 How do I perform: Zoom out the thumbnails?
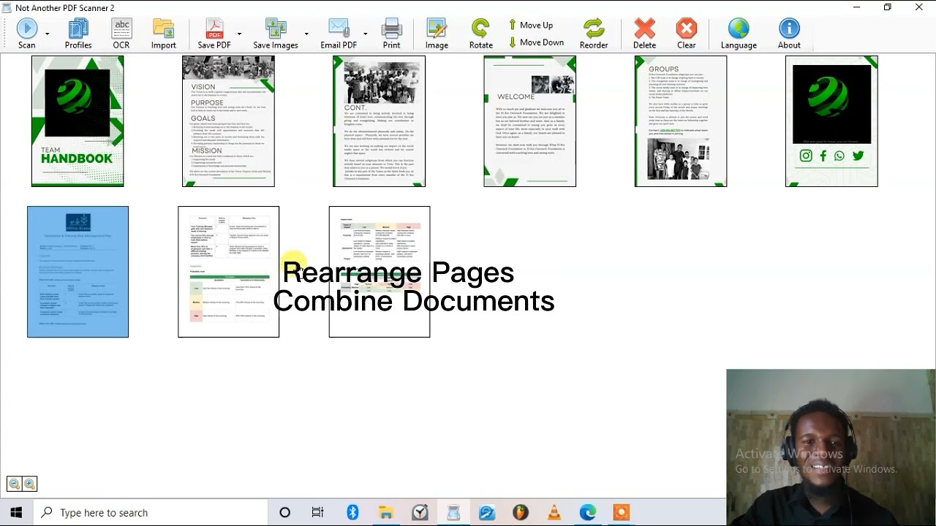coord(15,484)
